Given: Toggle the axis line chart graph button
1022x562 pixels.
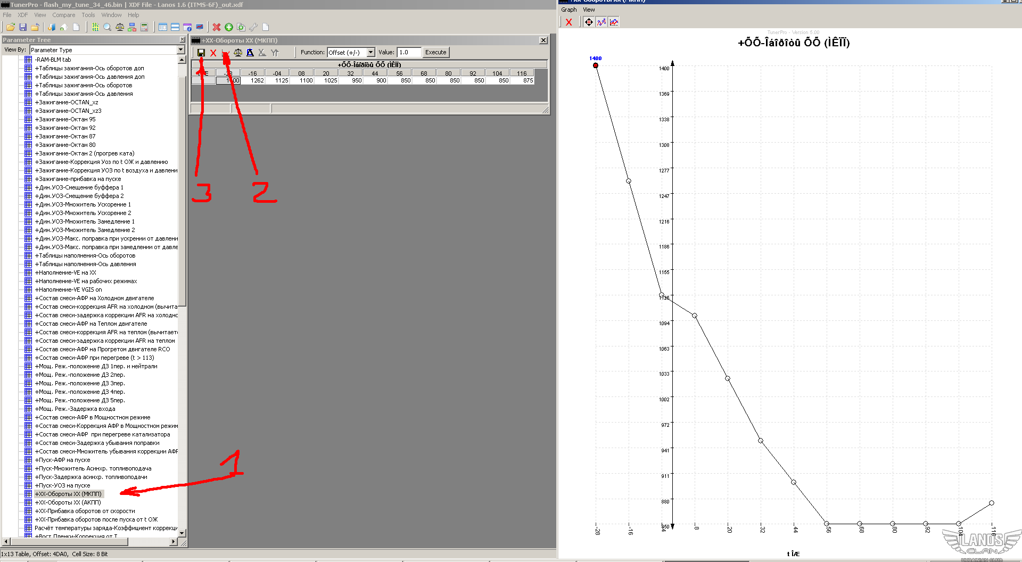Looking at the screenshot, I should (614, 22).
